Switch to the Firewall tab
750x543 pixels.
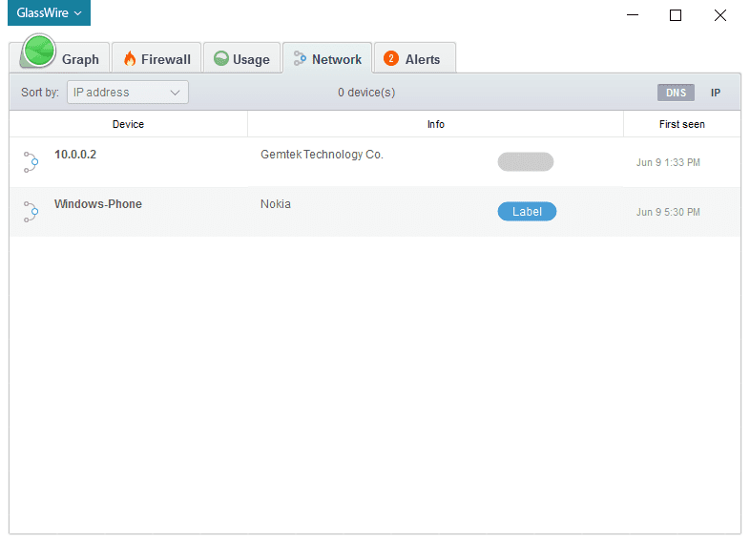point(156,58)
